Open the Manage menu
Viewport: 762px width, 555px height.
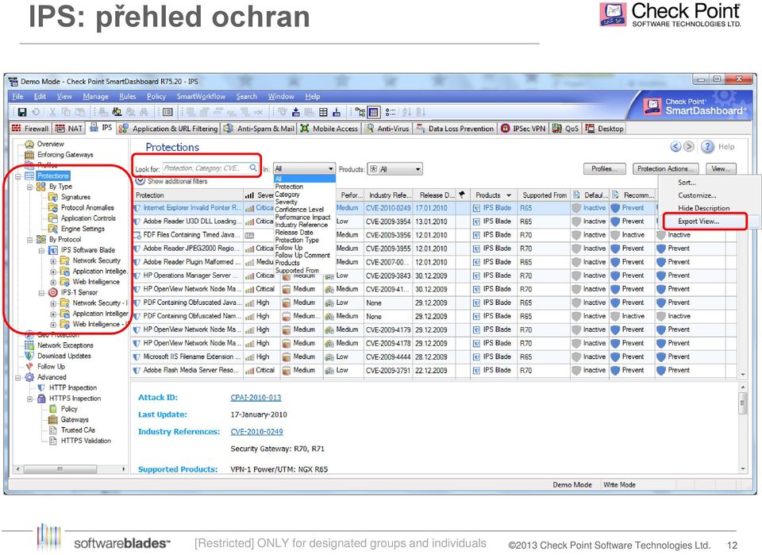point(96,96)
